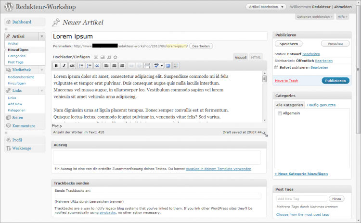This screenshot has height=223, width=361.
Task: Align the text left
Action: 106,66
